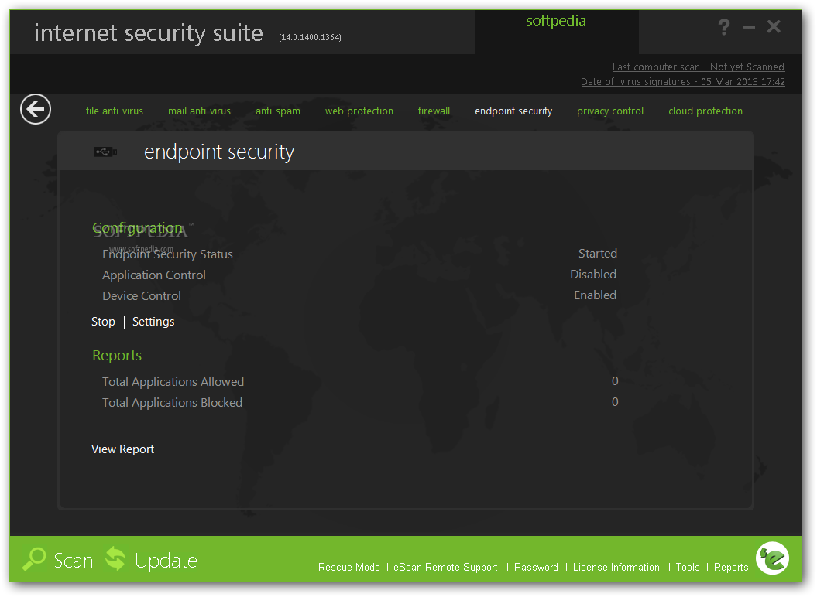817x597 pixels.
Task: Select the endpoint security tab
Action: pyautogui.click(x=513, y=111)
